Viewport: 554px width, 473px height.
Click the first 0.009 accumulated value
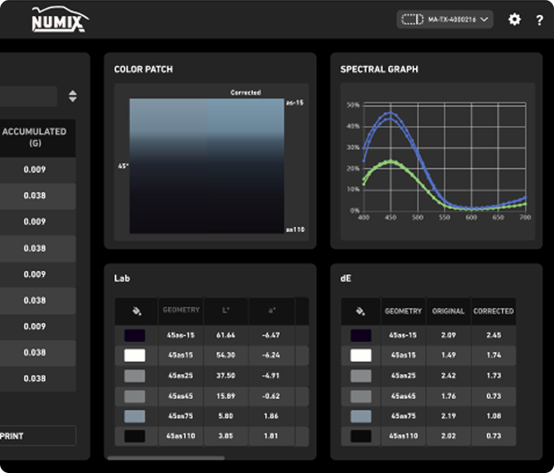click(x=35, y=170)
